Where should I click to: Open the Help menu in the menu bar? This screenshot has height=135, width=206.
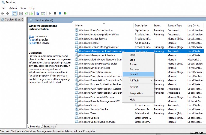[32, 8]
